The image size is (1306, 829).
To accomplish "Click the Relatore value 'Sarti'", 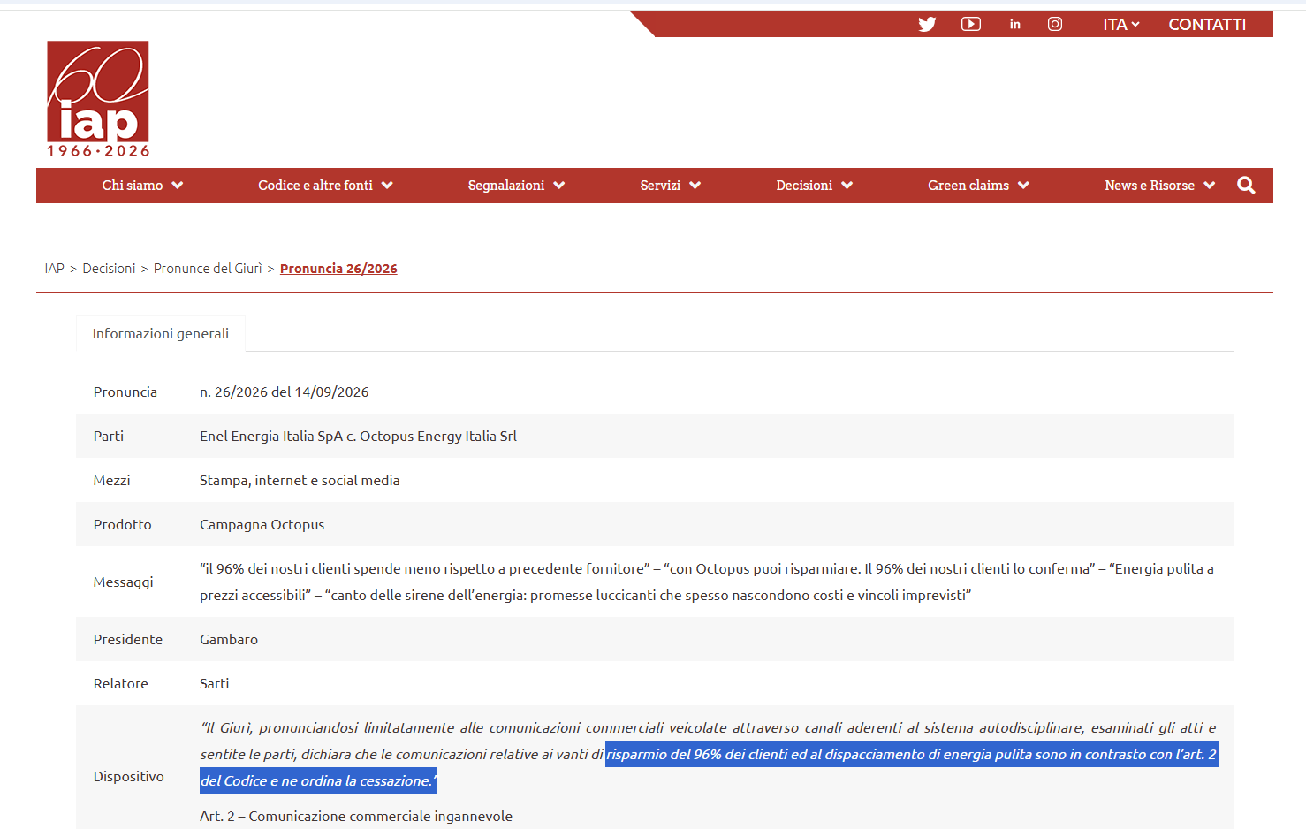I will tap(214, 684).
